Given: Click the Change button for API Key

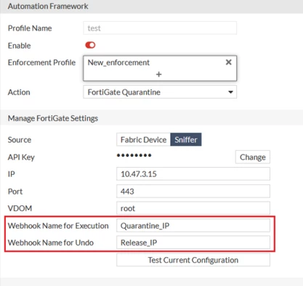Looking at the screenshot, I should (x=253, y=157).
